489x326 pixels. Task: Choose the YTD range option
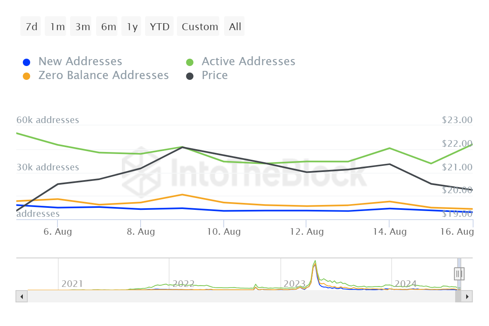coord(159,26)
